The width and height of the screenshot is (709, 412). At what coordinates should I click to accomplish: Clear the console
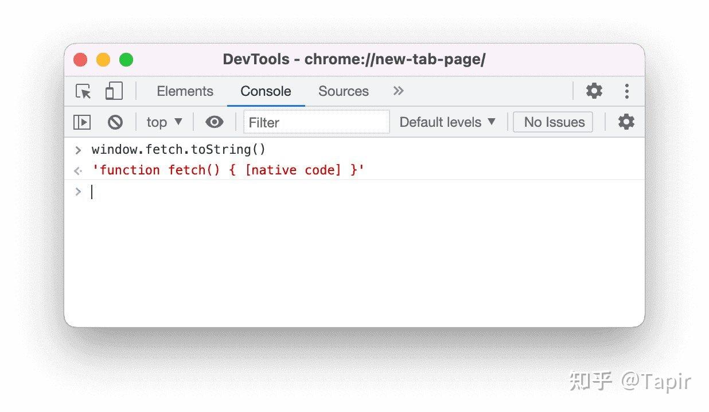tap(115, 122)
